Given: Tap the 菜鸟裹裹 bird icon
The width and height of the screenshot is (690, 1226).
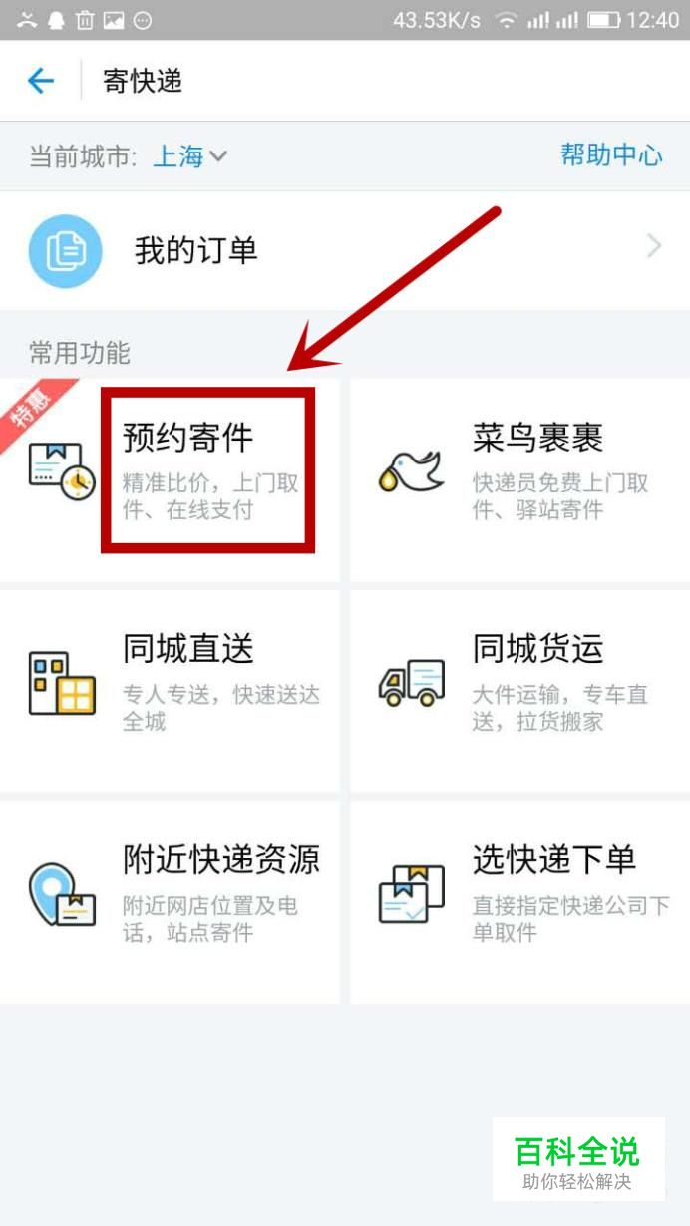Looking at the screenshot, I should pyautogui.click(x=411, y=467).
